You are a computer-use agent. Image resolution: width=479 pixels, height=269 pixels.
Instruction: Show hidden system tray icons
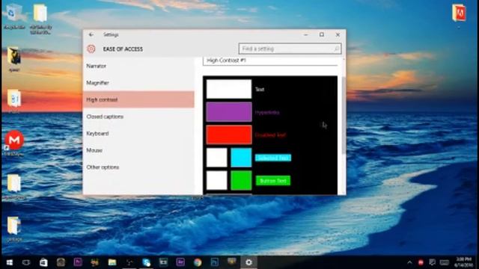coord(409,262)
